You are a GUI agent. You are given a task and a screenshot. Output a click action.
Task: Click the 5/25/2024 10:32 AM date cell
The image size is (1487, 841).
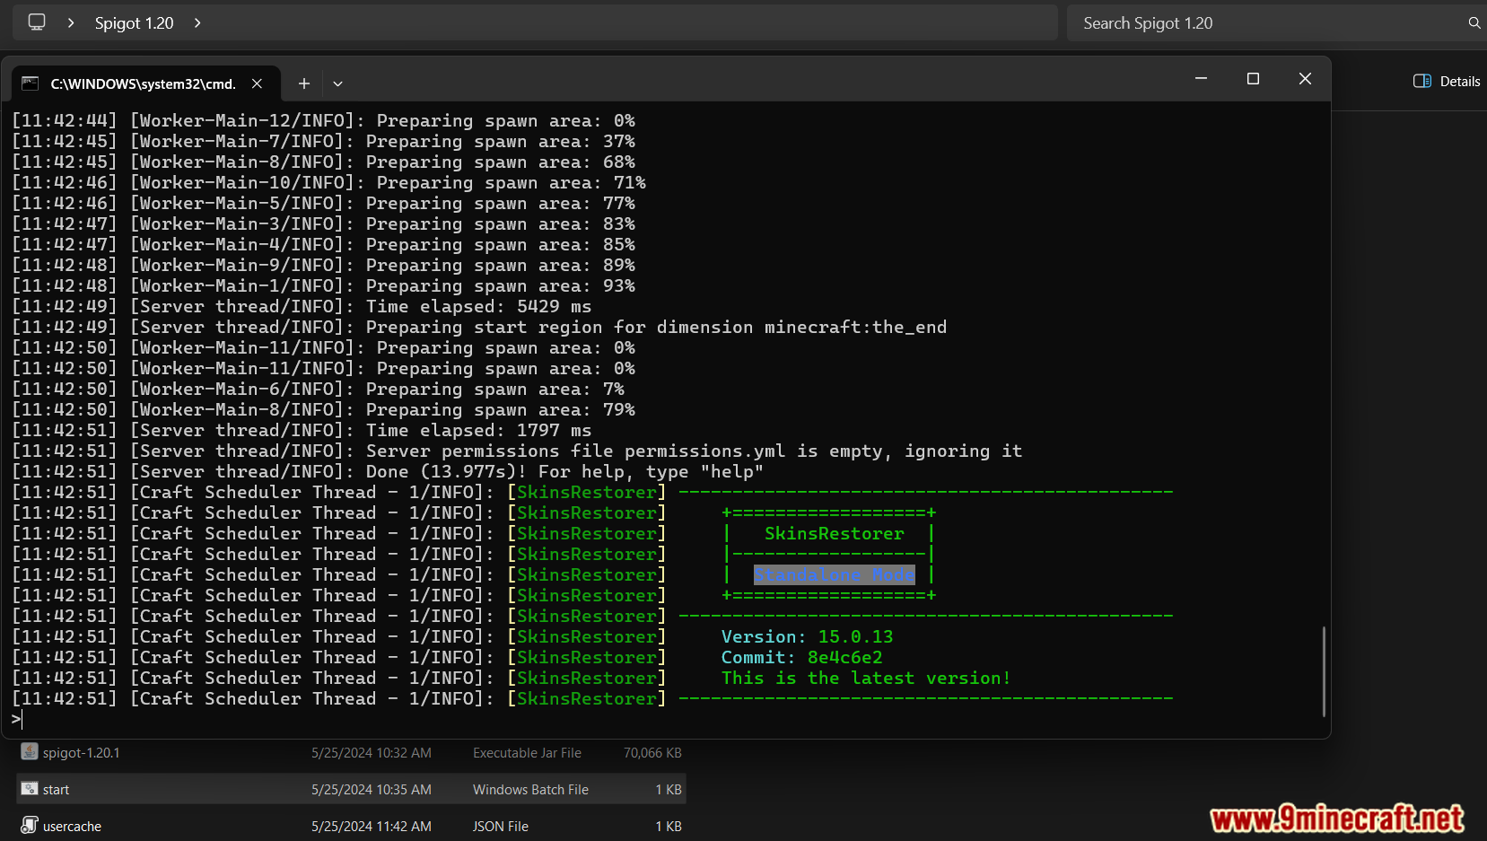pyautogui.click(x=372, y=753)
